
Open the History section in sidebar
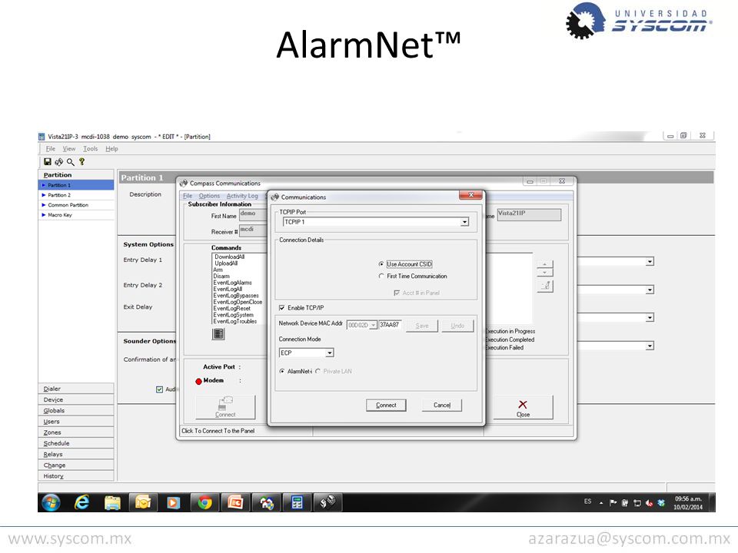point(76,476)
